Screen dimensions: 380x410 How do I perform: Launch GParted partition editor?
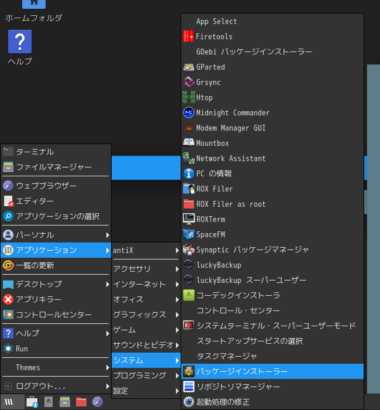coord(272,67)
